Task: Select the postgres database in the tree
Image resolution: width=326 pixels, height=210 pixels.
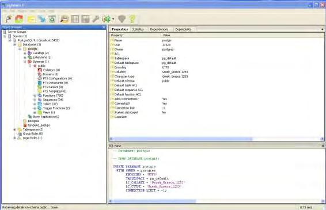Action: point(33,121)
